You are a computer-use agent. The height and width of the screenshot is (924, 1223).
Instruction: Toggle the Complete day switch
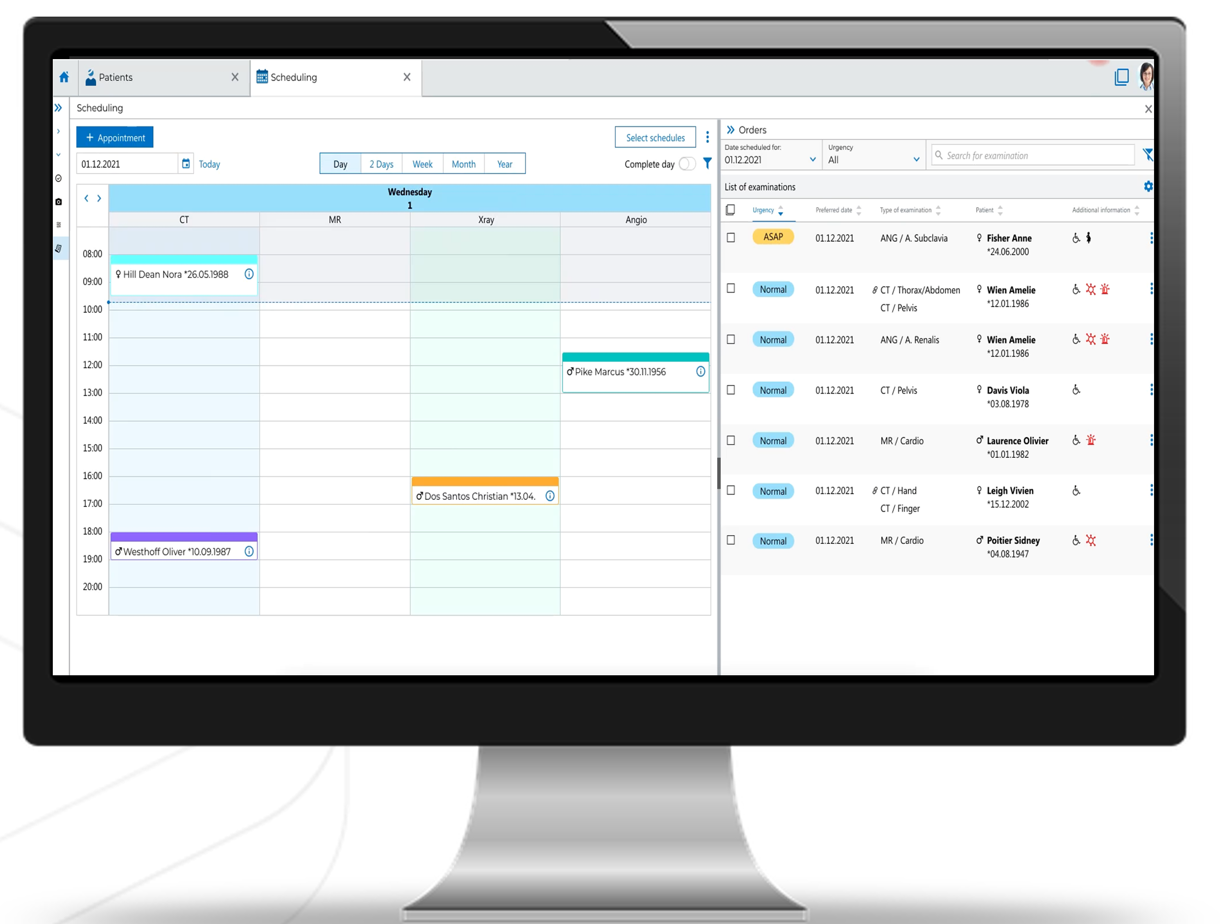(x=687, y=164)
